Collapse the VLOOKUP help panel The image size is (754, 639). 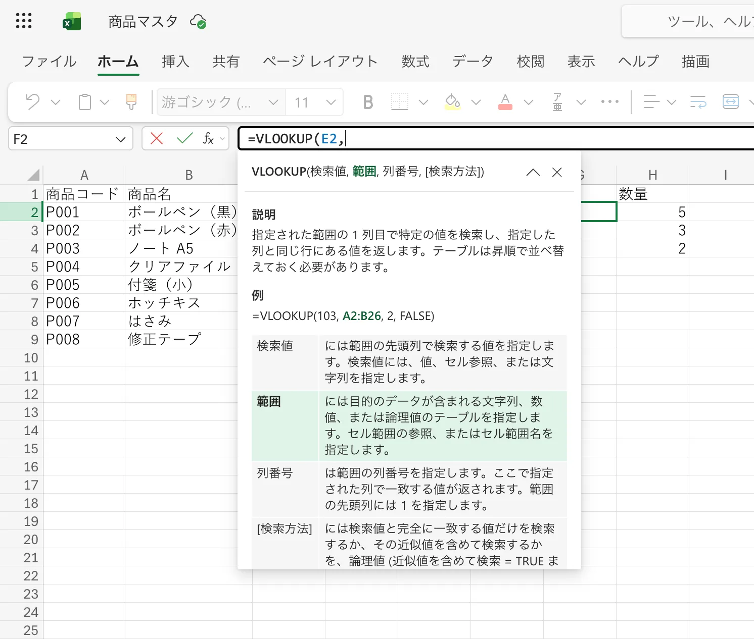pos(533,172)
